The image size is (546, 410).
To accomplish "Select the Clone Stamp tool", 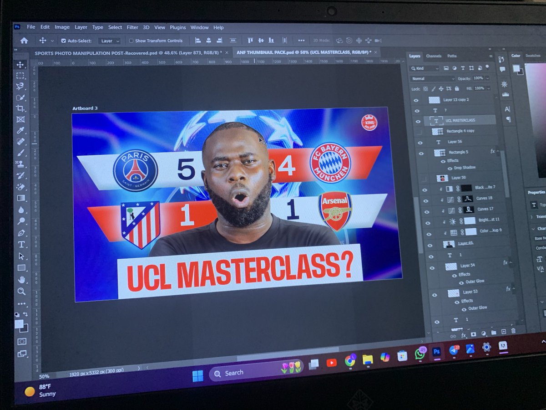I will coord(20,164).
